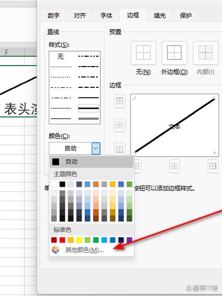Pick dark navy standard color
The height and width of the screenshot is (296, 222).
coord(121,240)
